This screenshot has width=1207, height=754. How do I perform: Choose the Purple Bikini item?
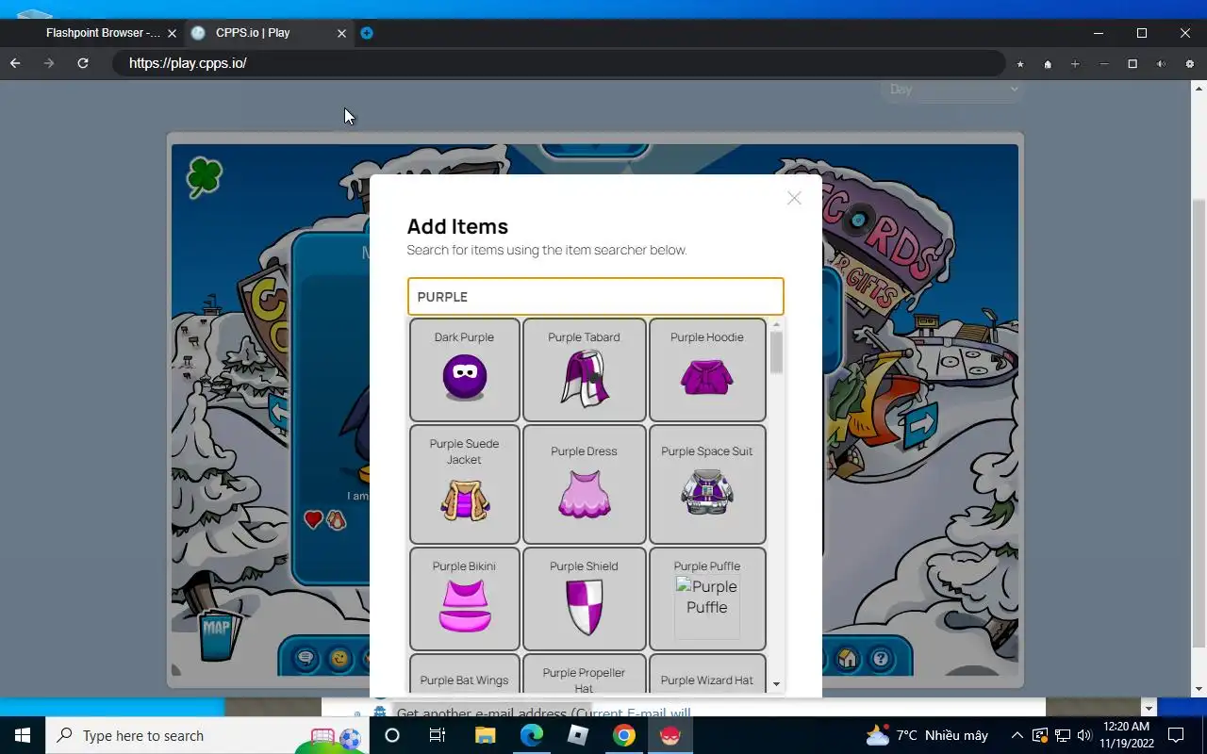464,598
